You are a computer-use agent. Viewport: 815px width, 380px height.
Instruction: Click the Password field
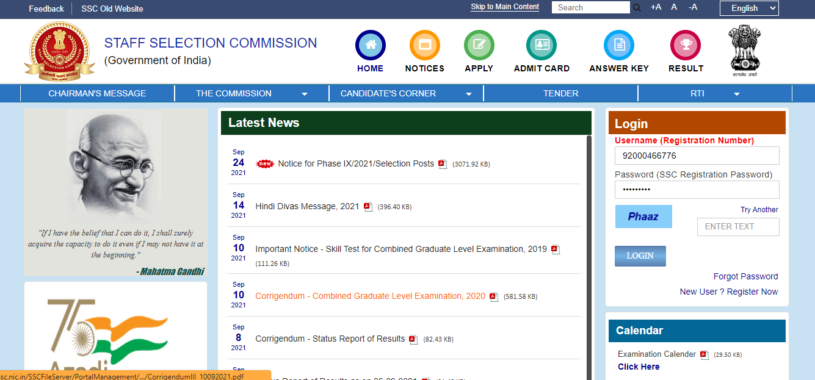click(697, 190)
